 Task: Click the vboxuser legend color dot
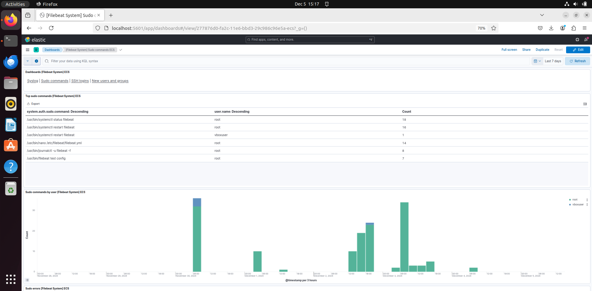[x=570, y=205]
